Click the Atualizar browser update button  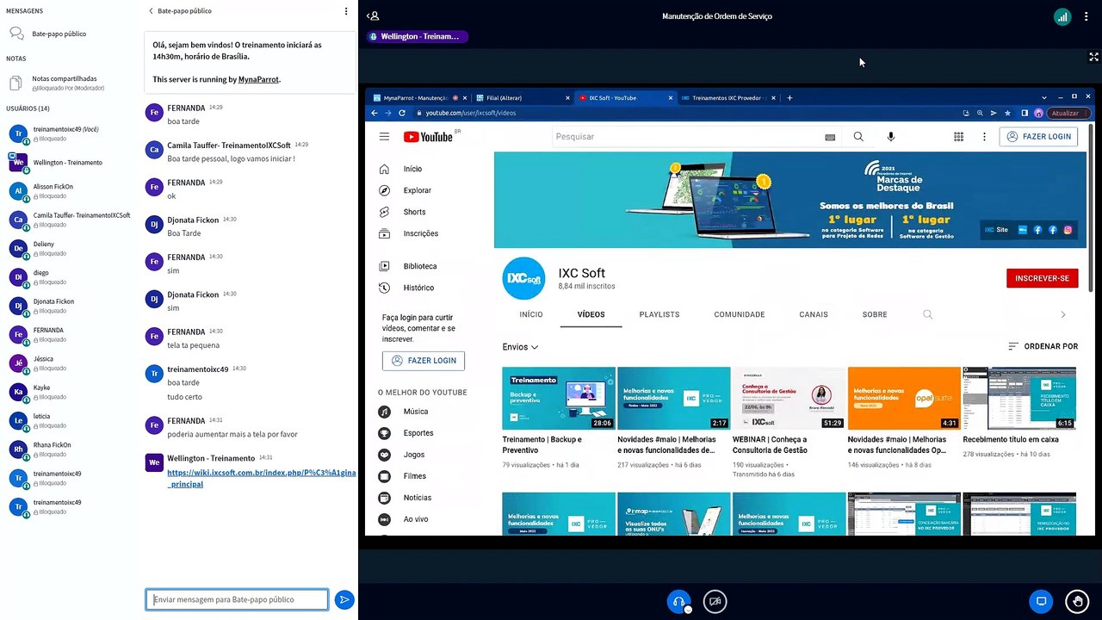(x=1068, y=113)
